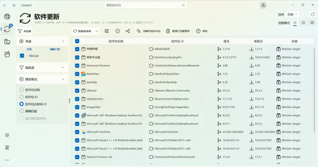Click the search magnifier icon
The width and height of the screenshot is (318, 167).
(x=183, y=5)
